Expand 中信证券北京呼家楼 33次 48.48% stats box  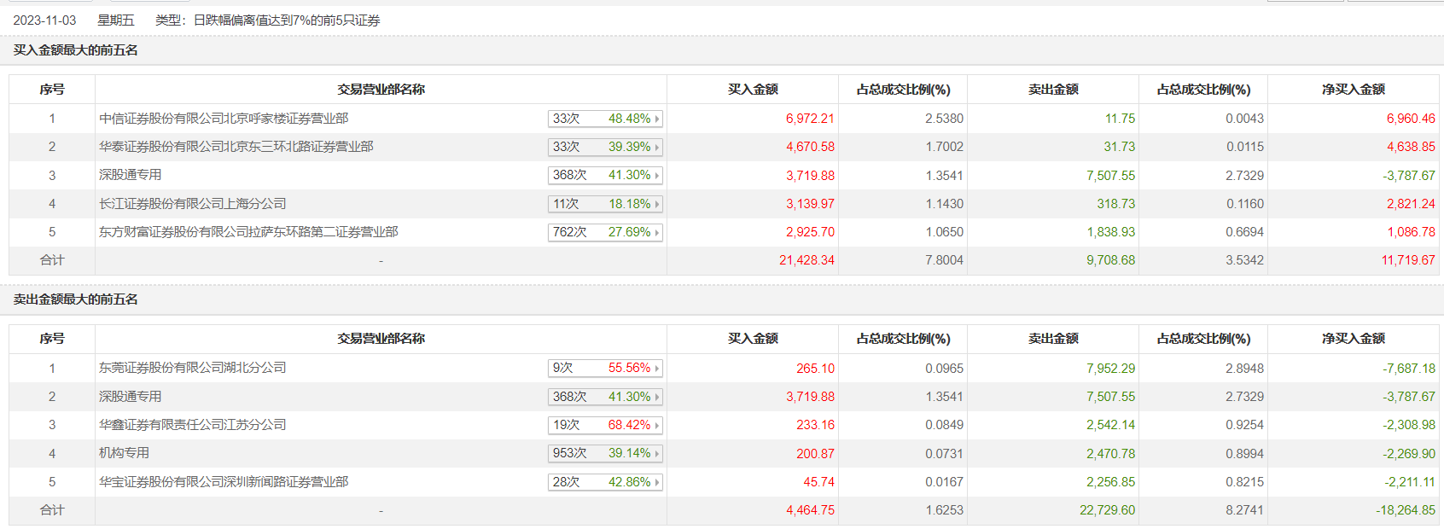coord(605,119)
